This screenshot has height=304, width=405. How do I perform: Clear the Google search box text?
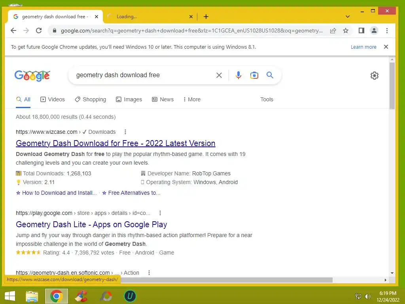(219, 75)
